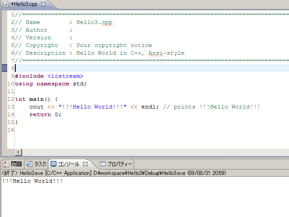Close the Hello3.cpp editor tab
This screenshot has height=217, width=289.
click(43, 4)
